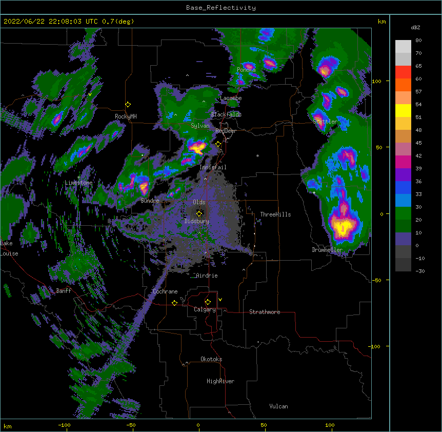Click the dBZ legend heading
The width and height of the screenshot is (442, 432).
tap(415, 27)
